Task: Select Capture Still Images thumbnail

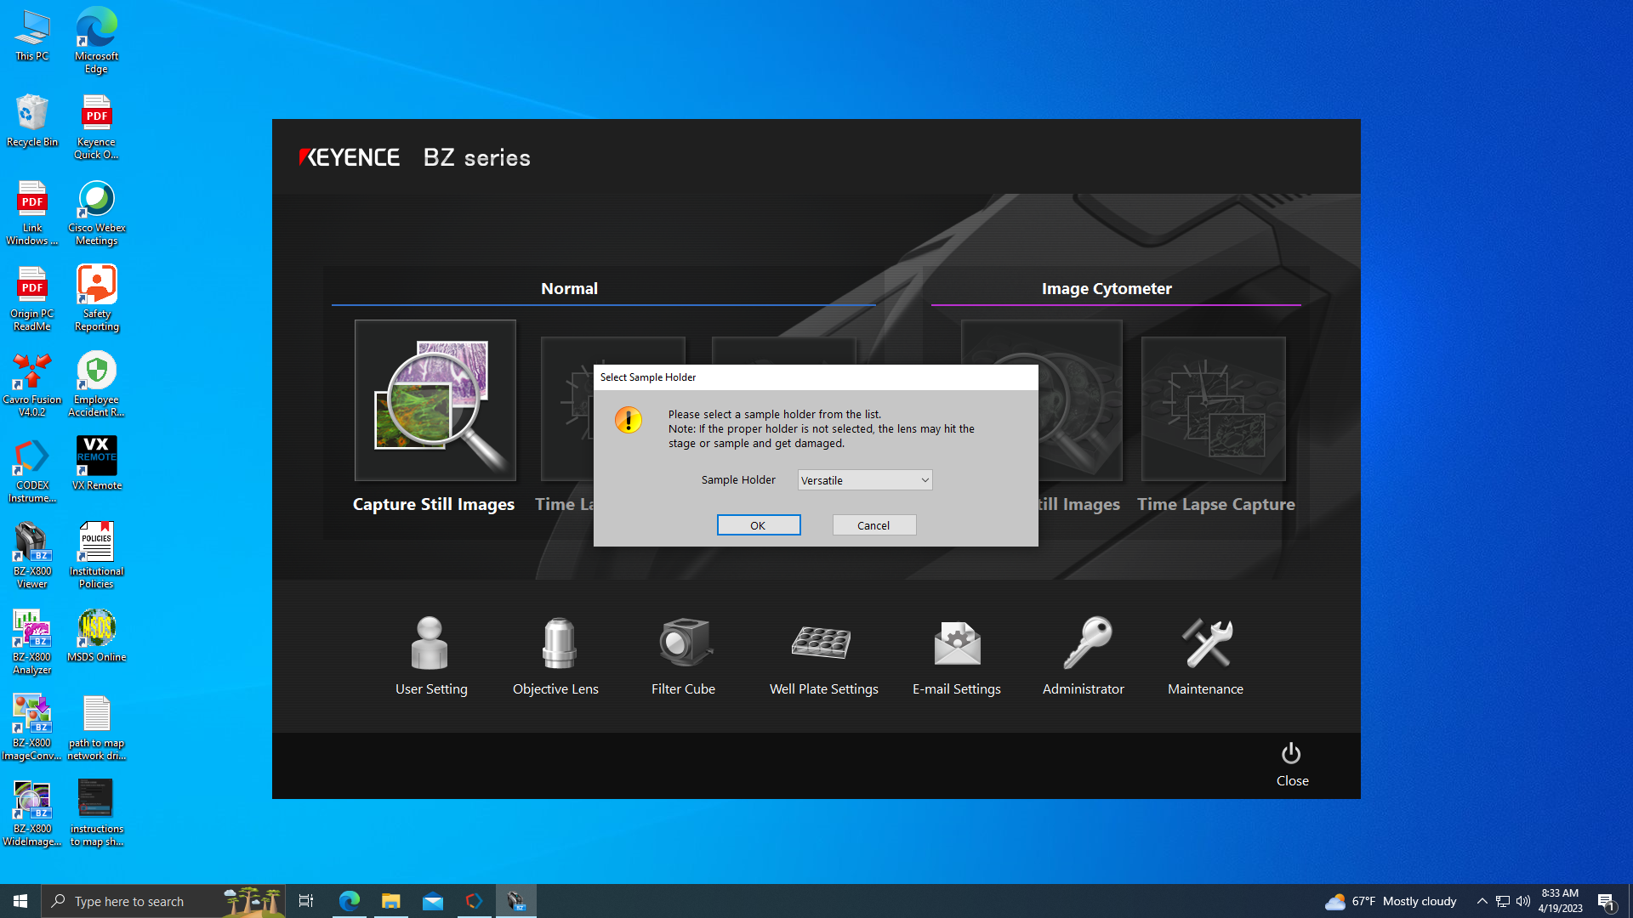Action: click(x=435, y=400)
